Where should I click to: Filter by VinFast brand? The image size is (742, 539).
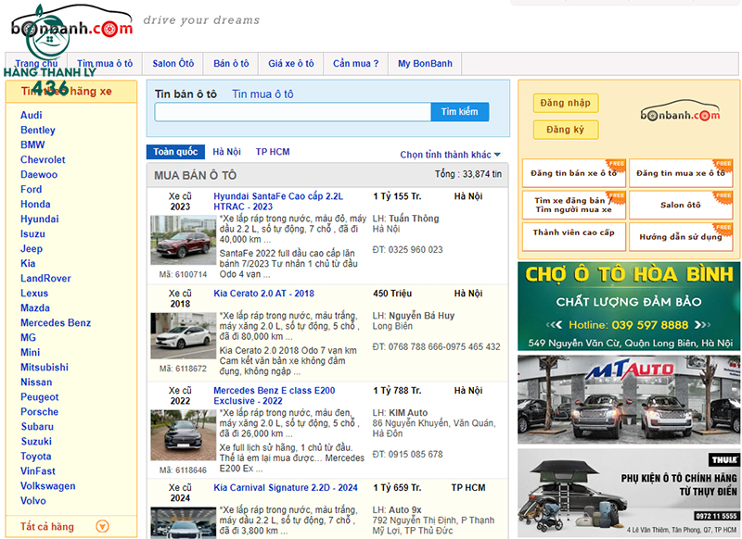click(x=38, y=471)
